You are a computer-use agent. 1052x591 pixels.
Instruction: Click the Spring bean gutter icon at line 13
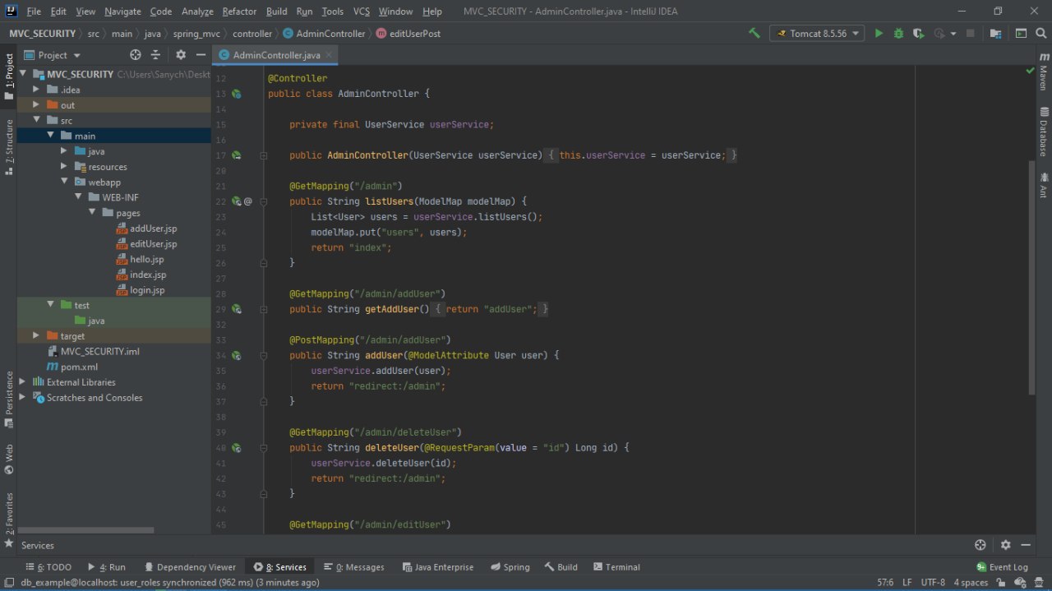coord(237,94)
